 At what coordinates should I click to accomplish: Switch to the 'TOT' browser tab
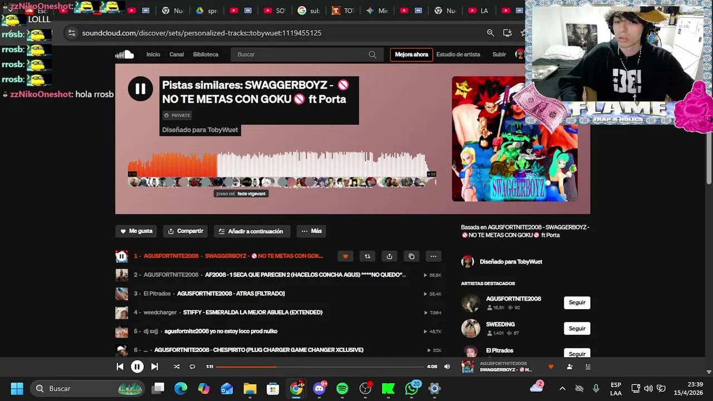coord(343,11)
